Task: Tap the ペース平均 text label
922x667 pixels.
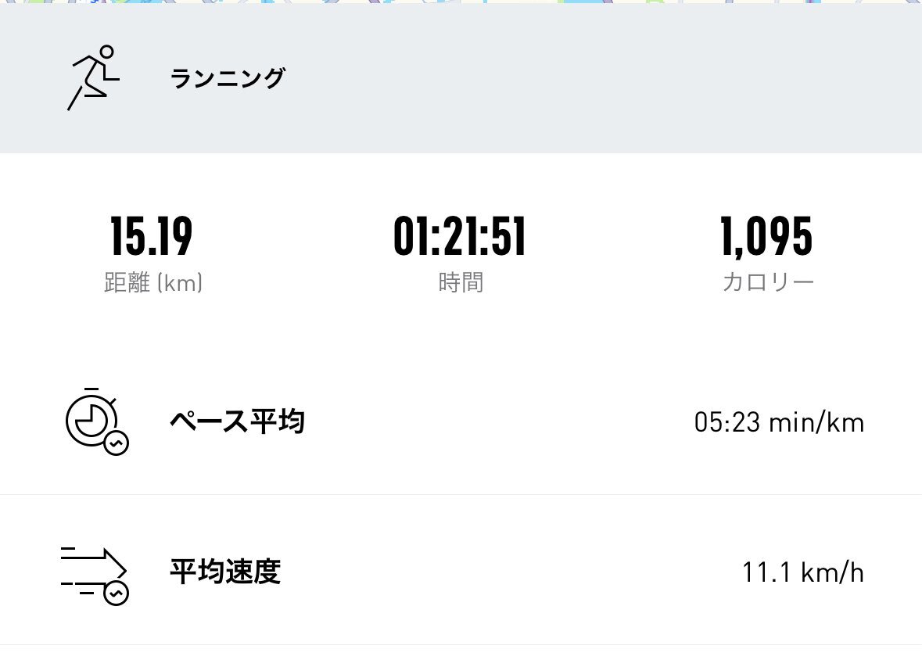Action: click(238, 421)
